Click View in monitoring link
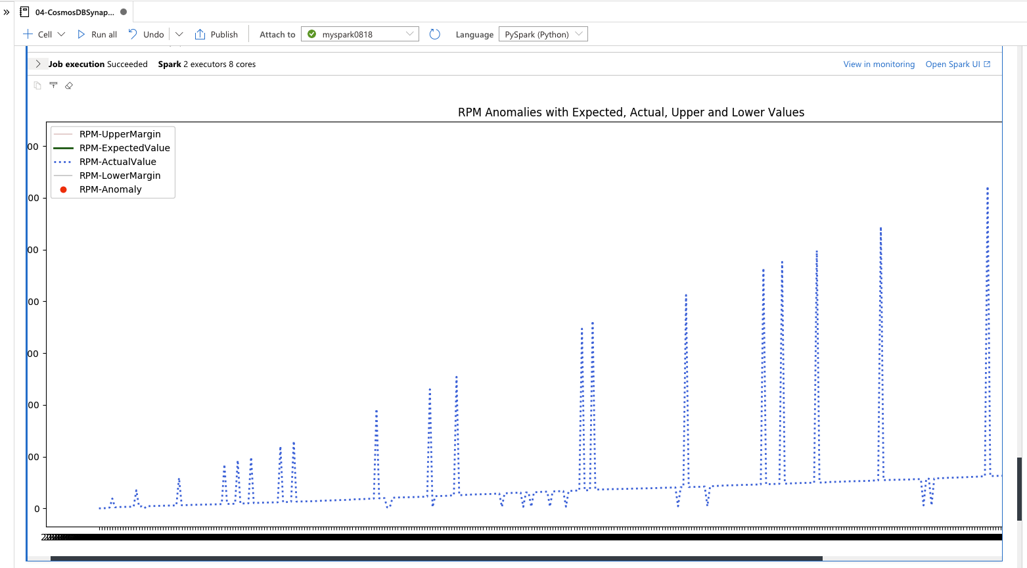 pos(879,64)
